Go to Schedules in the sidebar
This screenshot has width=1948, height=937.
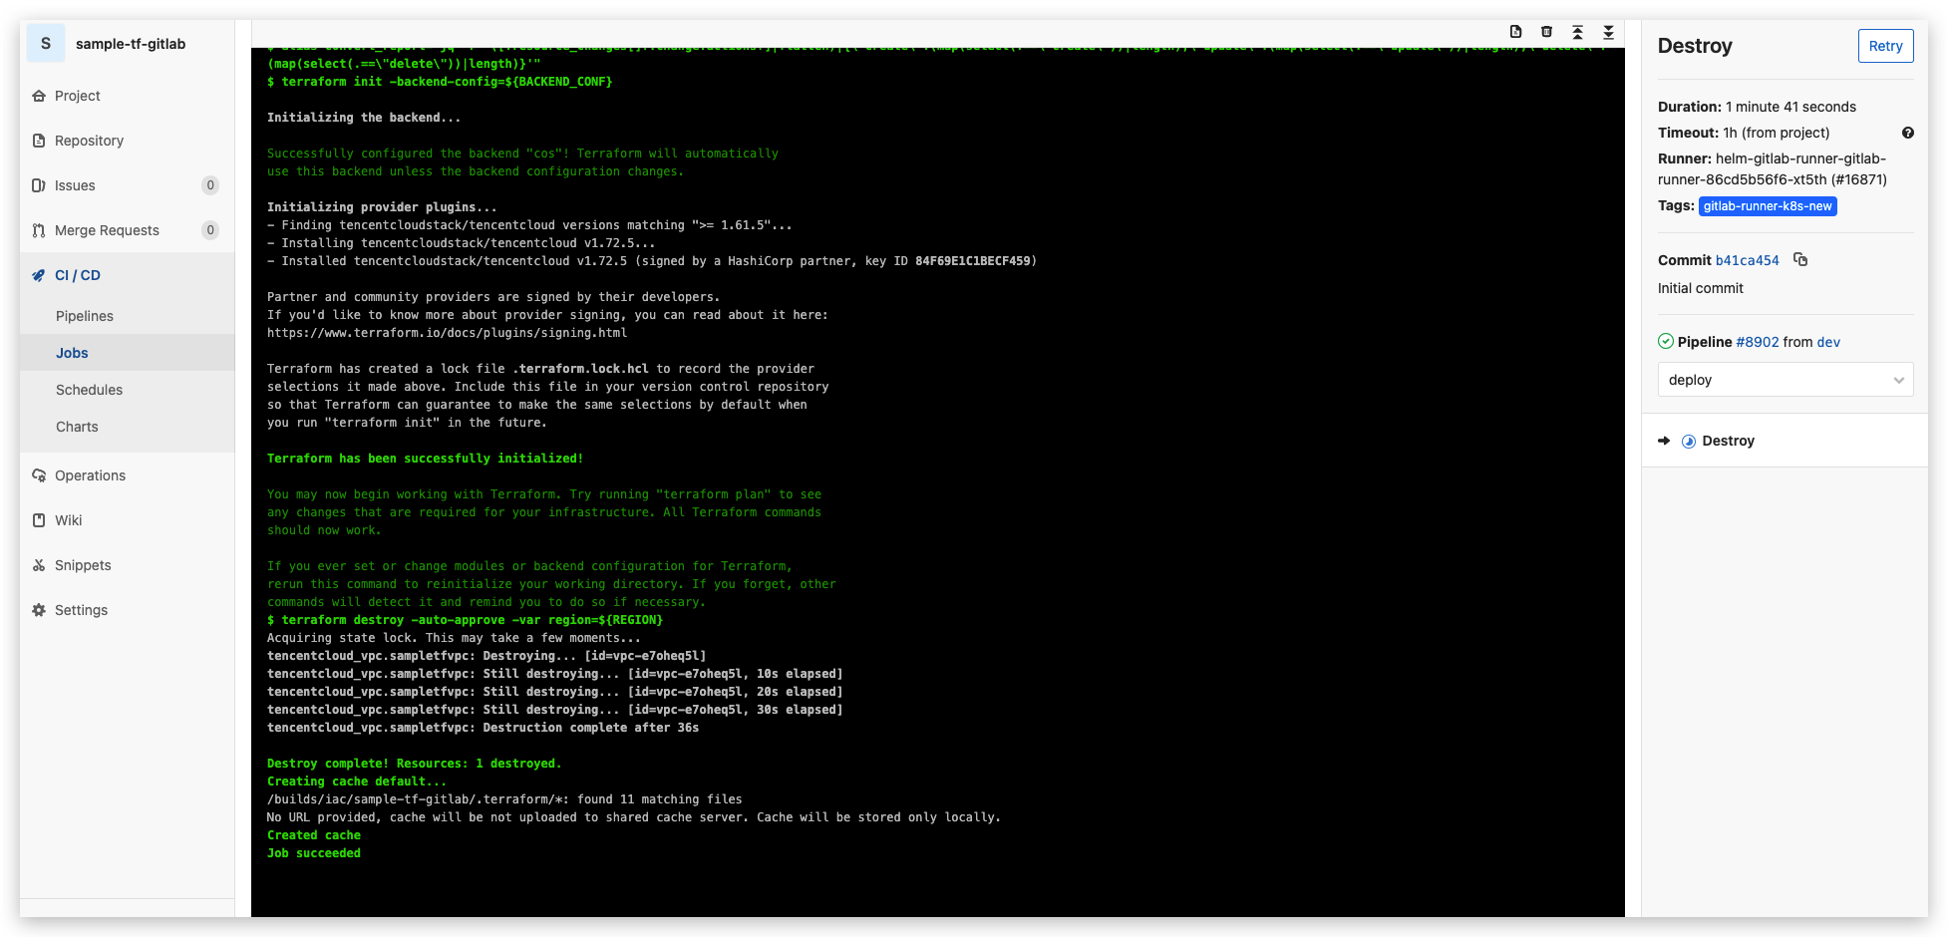click(89, 390)
